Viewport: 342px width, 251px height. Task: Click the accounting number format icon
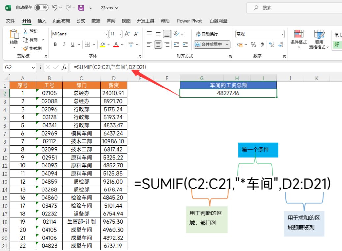coord(240,45)
